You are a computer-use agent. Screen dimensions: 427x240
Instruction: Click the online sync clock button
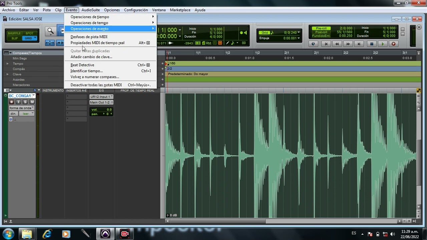click(x=313, y=44)
